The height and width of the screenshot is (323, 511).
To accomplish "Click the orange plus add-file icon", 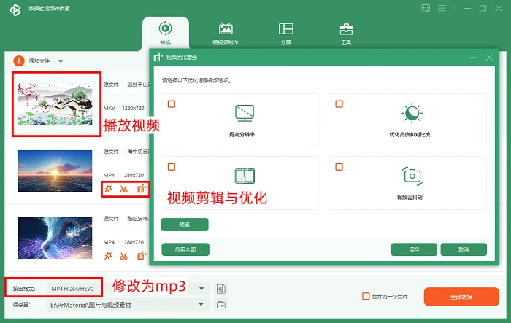I will [19, 61].
